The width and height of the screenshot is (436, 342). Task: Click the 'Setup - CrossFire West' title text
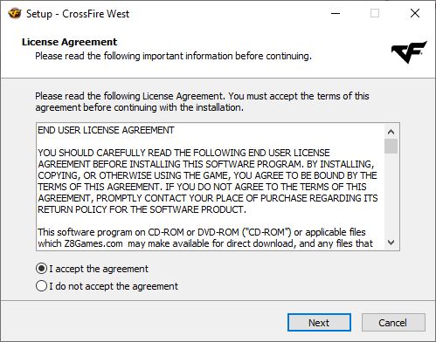pos(78,14)
